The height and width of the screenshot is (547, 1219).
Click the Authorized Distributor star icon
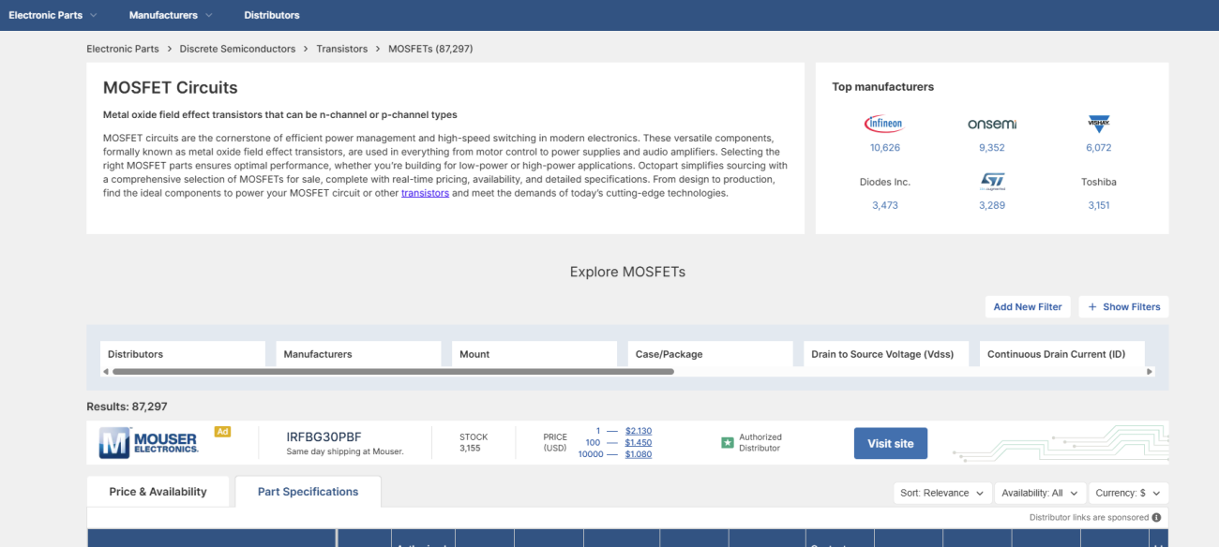(727, 442)
